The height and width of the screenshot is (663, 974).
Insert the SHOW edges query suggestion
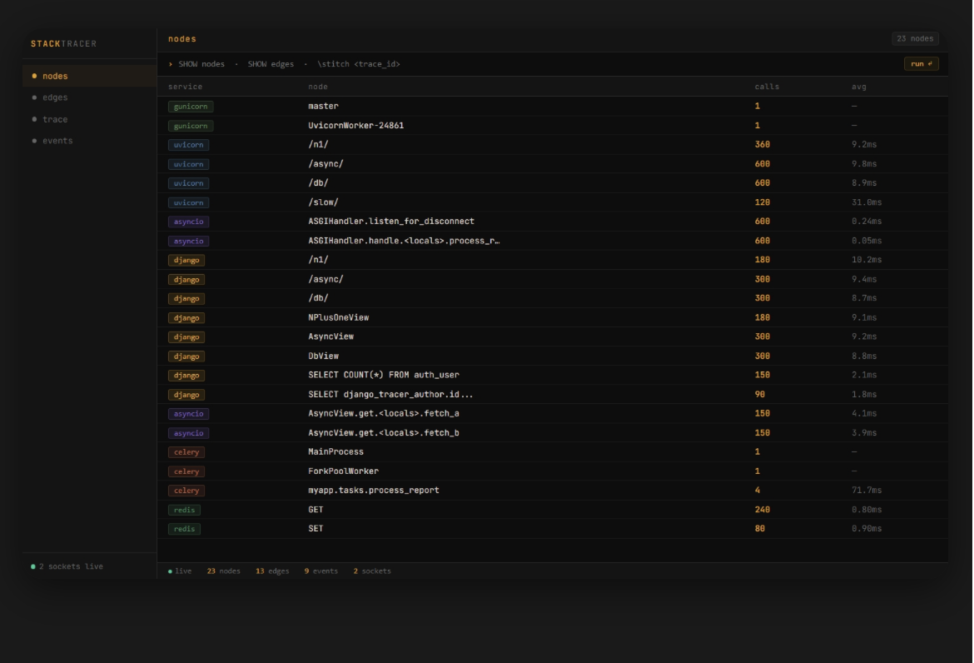271,64
